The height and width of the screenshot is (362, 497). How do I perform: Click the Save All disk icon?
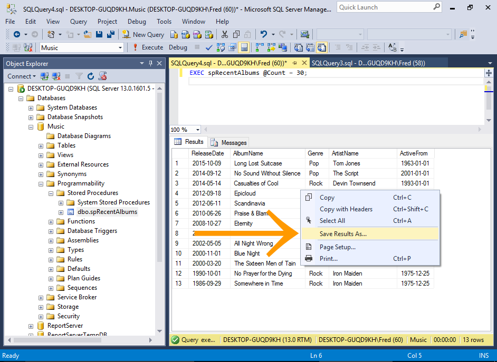click(x=111, y=34)
